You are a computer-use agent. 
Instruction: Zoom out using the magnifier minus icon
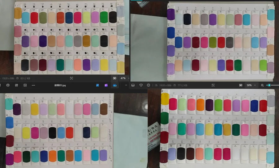click(262, 85)
